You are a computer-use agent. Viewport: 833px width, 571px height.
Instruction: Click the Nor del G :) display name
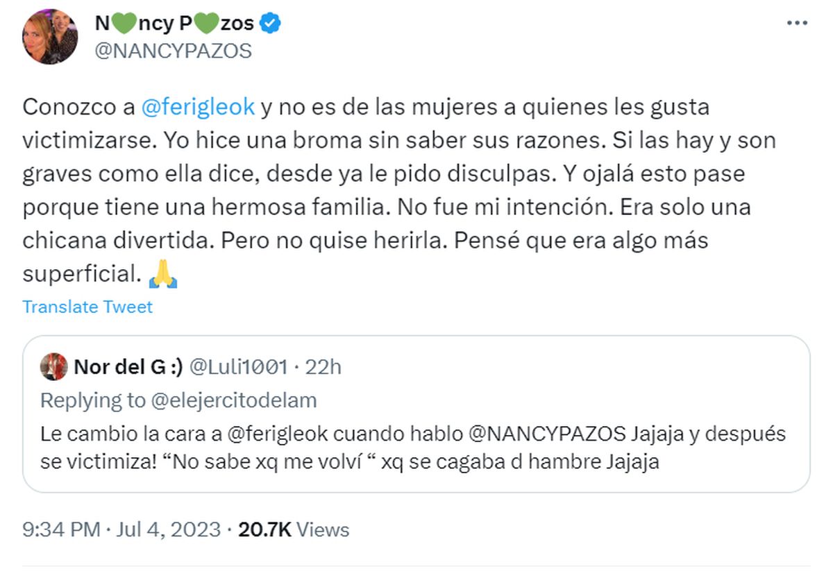coord(128,367)
